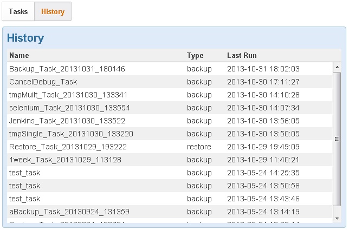Sort by Last Run column header

point(242,55)
